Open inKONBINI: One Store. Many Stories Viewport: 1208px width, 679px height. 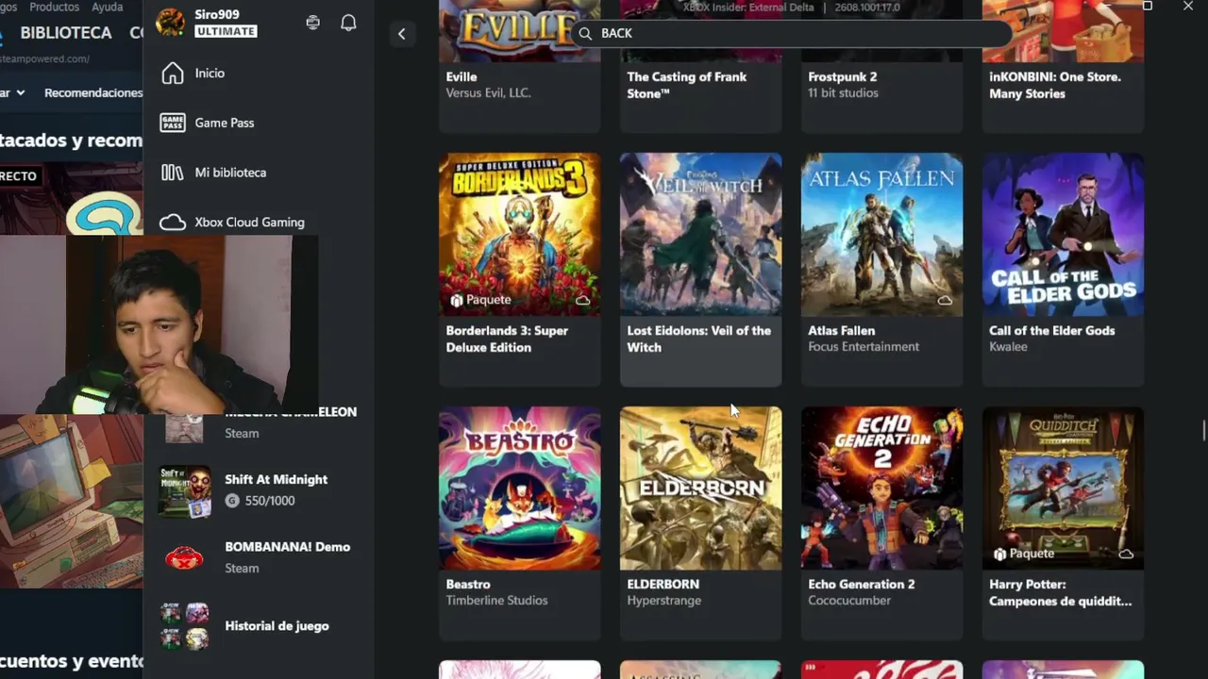click(x=1054, y=85)
